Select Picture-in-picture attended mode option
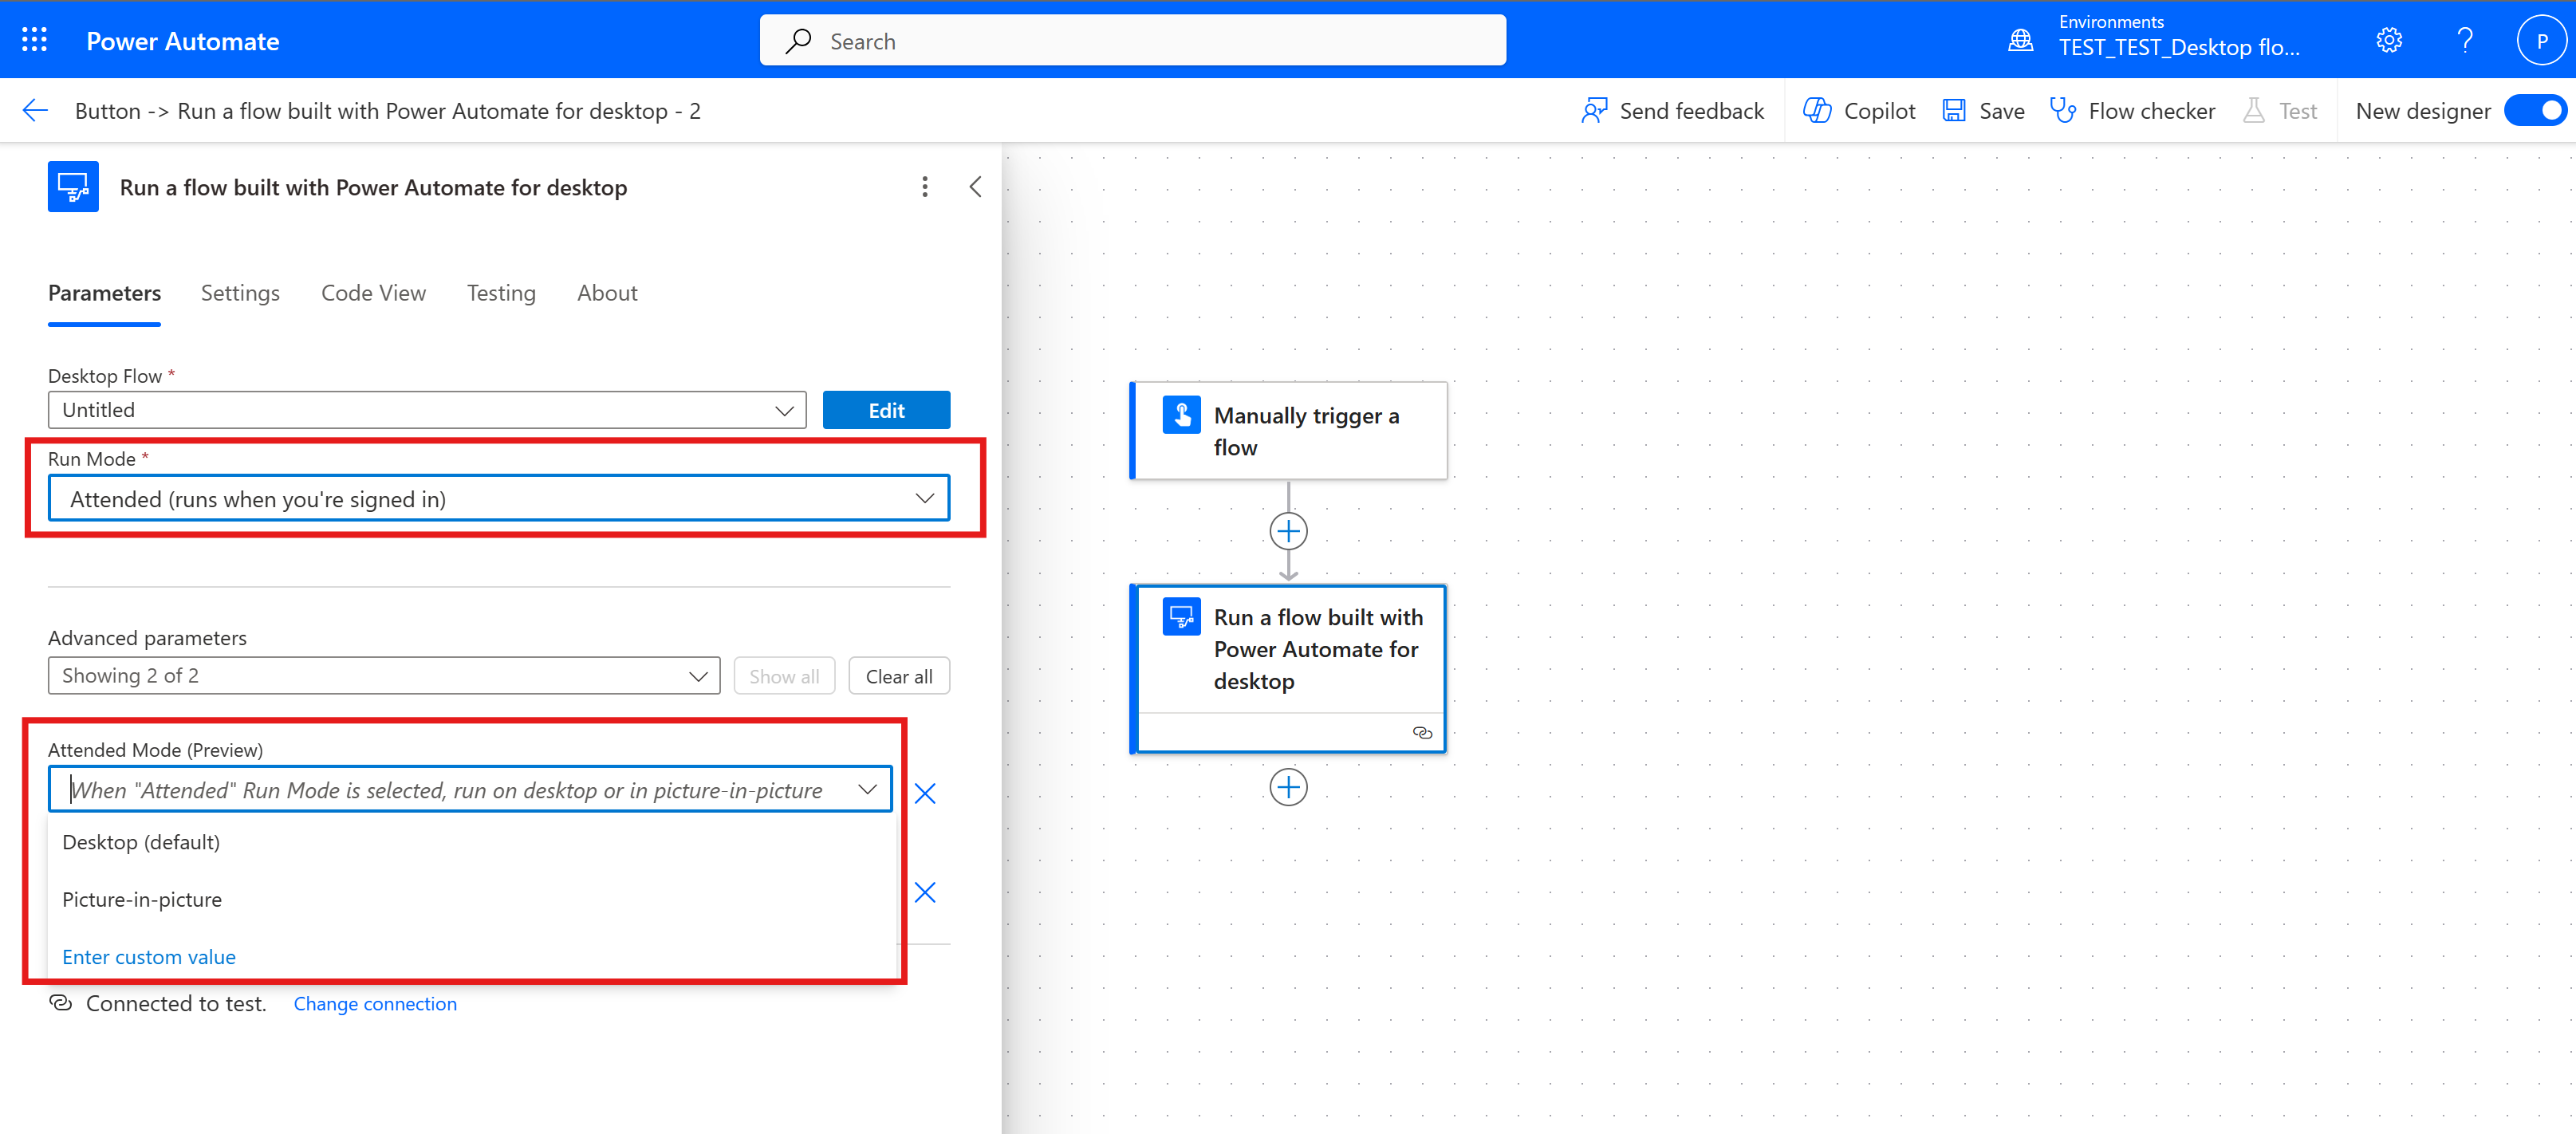This screenshot has height=1134, width=2576. (x=141, y=899)
